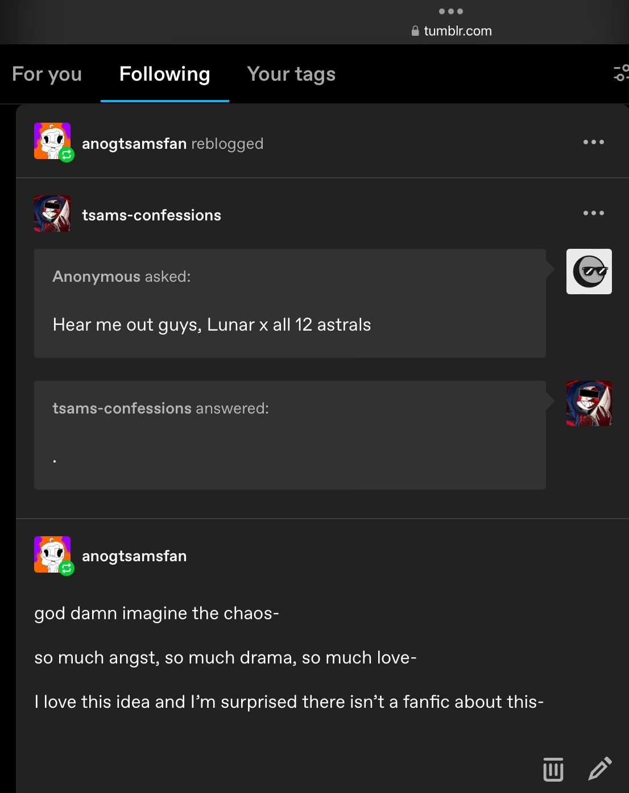
Task: Switch to the Your tags tab
Action: coord(291,74)
